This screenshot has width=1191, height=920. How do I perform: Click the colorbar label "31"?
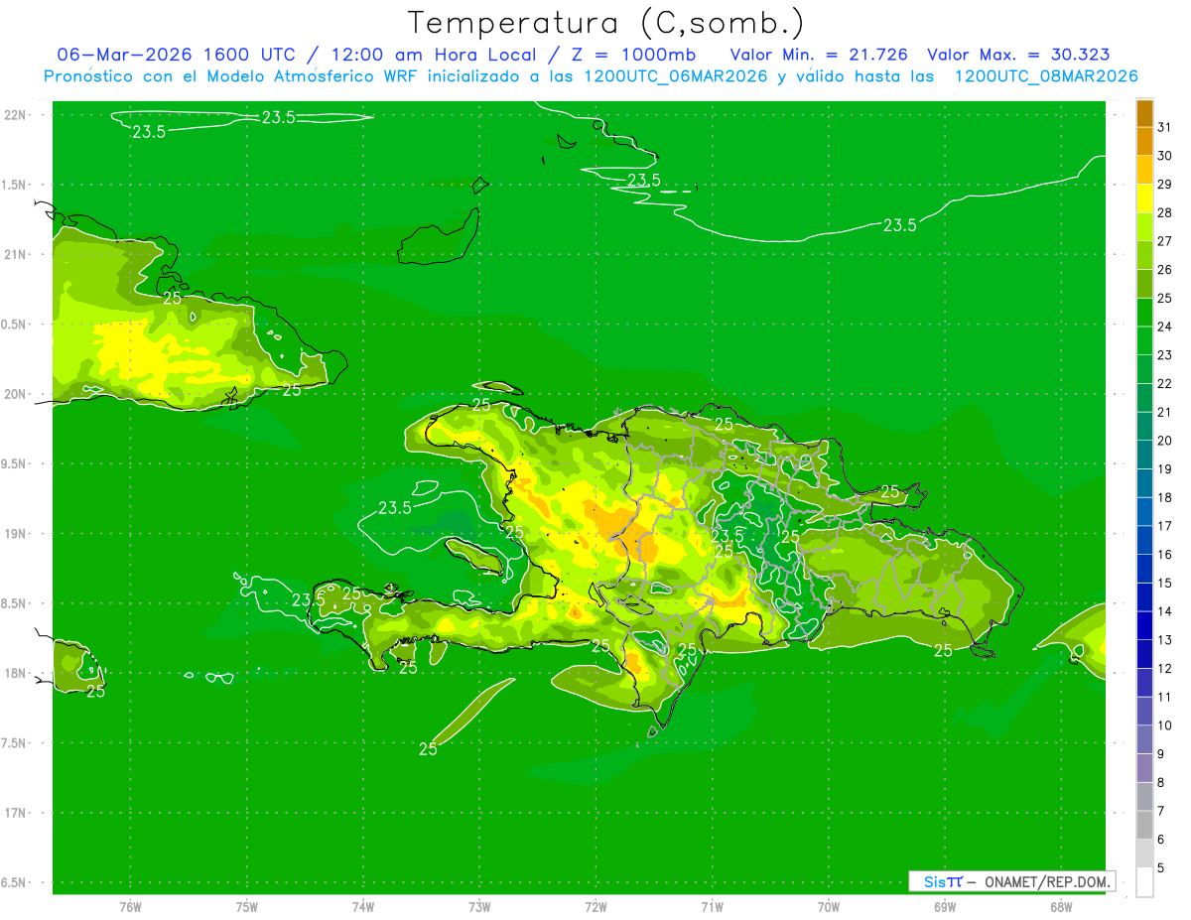click(x=1164, y=127)
